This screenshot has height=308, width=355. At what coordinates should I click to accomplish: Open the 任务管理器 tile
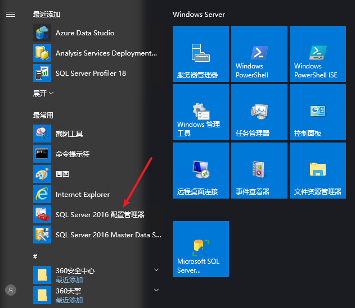click(x=259, y=112)
